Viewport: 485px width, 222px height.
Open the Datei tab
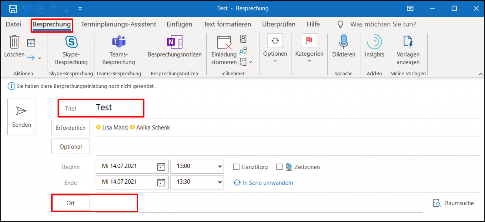click(x=13, y=24)
